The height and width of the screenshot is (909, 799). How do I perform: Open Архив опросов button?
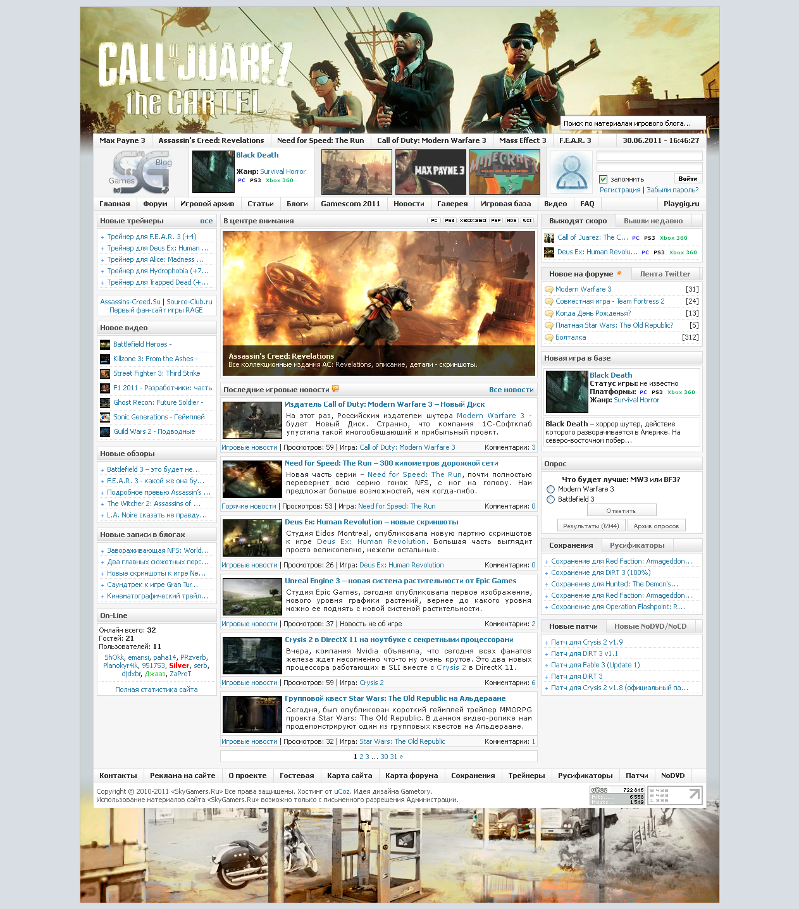[656, 526]
